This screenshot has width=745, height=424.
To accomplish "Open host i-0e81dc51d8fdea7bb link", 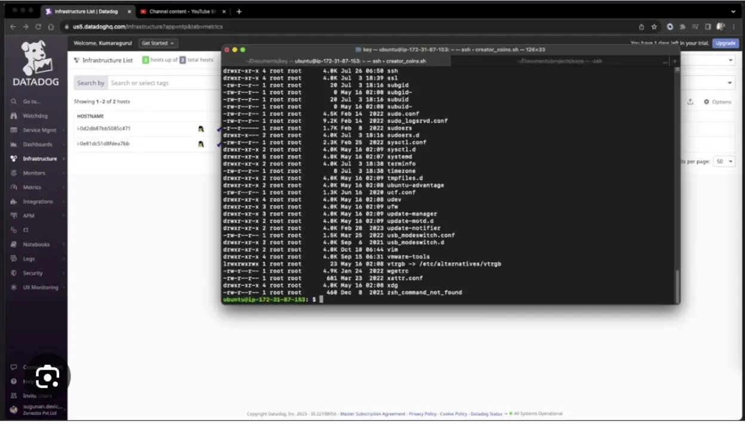I will (x=103, y=144).
